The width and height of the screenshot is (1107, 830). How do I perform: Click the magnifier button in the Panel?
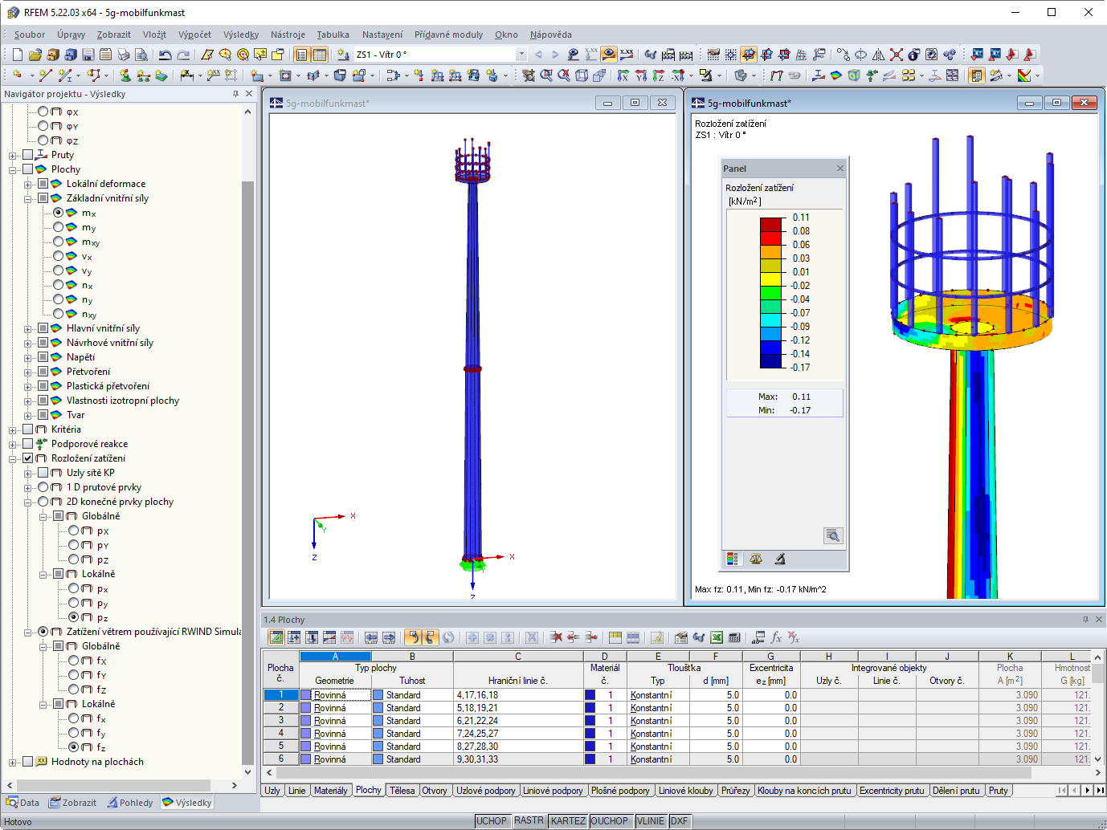tap(833, 535)
